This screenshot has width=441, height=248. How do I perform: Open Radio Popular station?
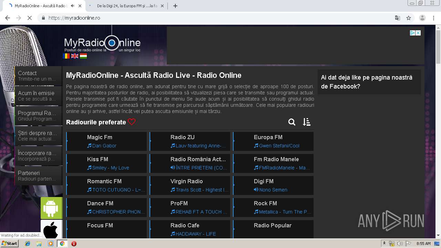coord(273,229)
